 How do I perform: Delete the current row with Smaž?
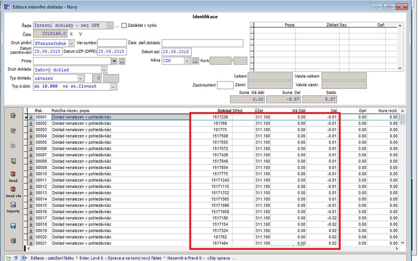13,177
